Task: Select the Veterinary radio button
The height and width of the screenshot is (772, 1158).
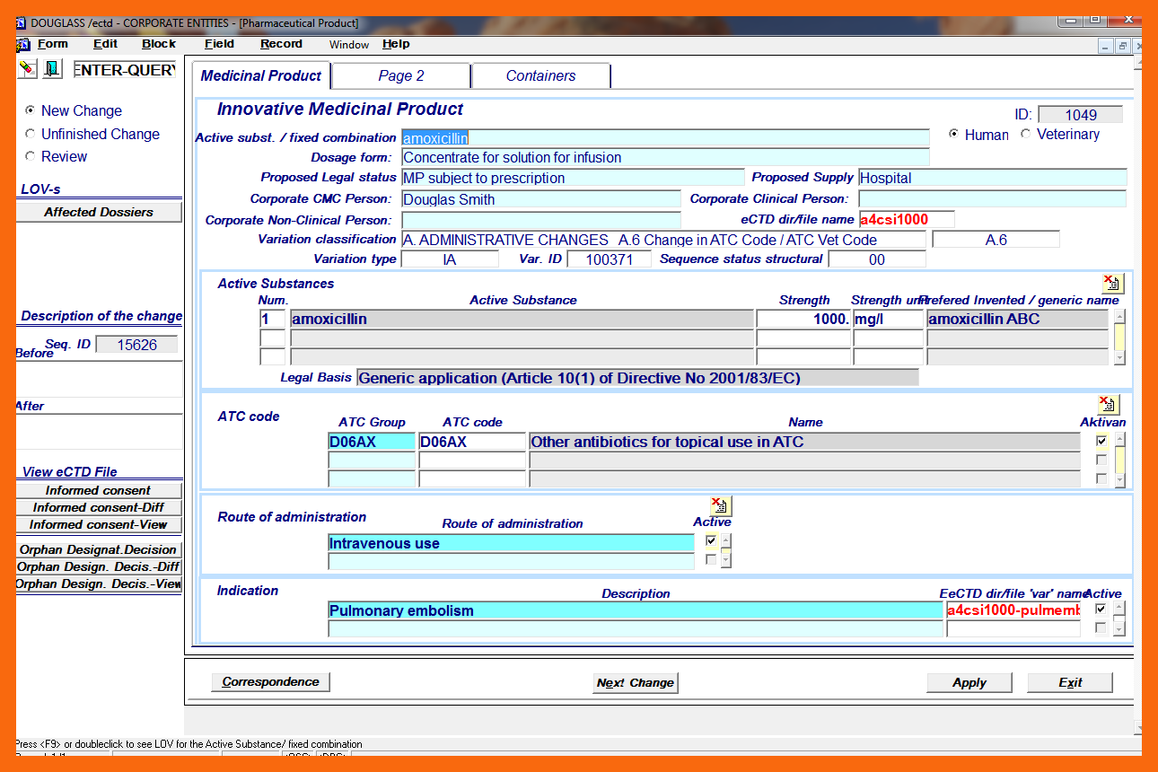Action: pyautogui.click(x=1025, y=134)
